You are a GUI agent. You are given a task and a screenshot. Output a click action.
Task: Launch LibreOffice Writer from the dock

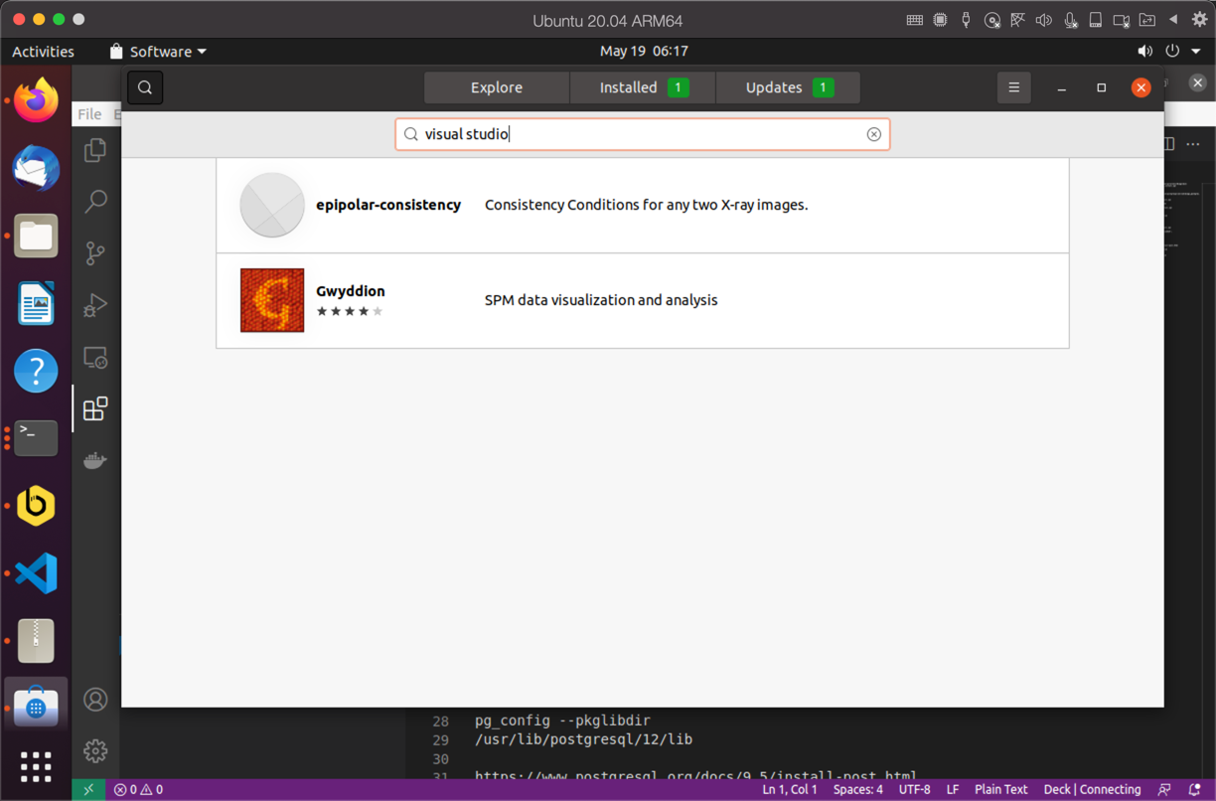36,303
